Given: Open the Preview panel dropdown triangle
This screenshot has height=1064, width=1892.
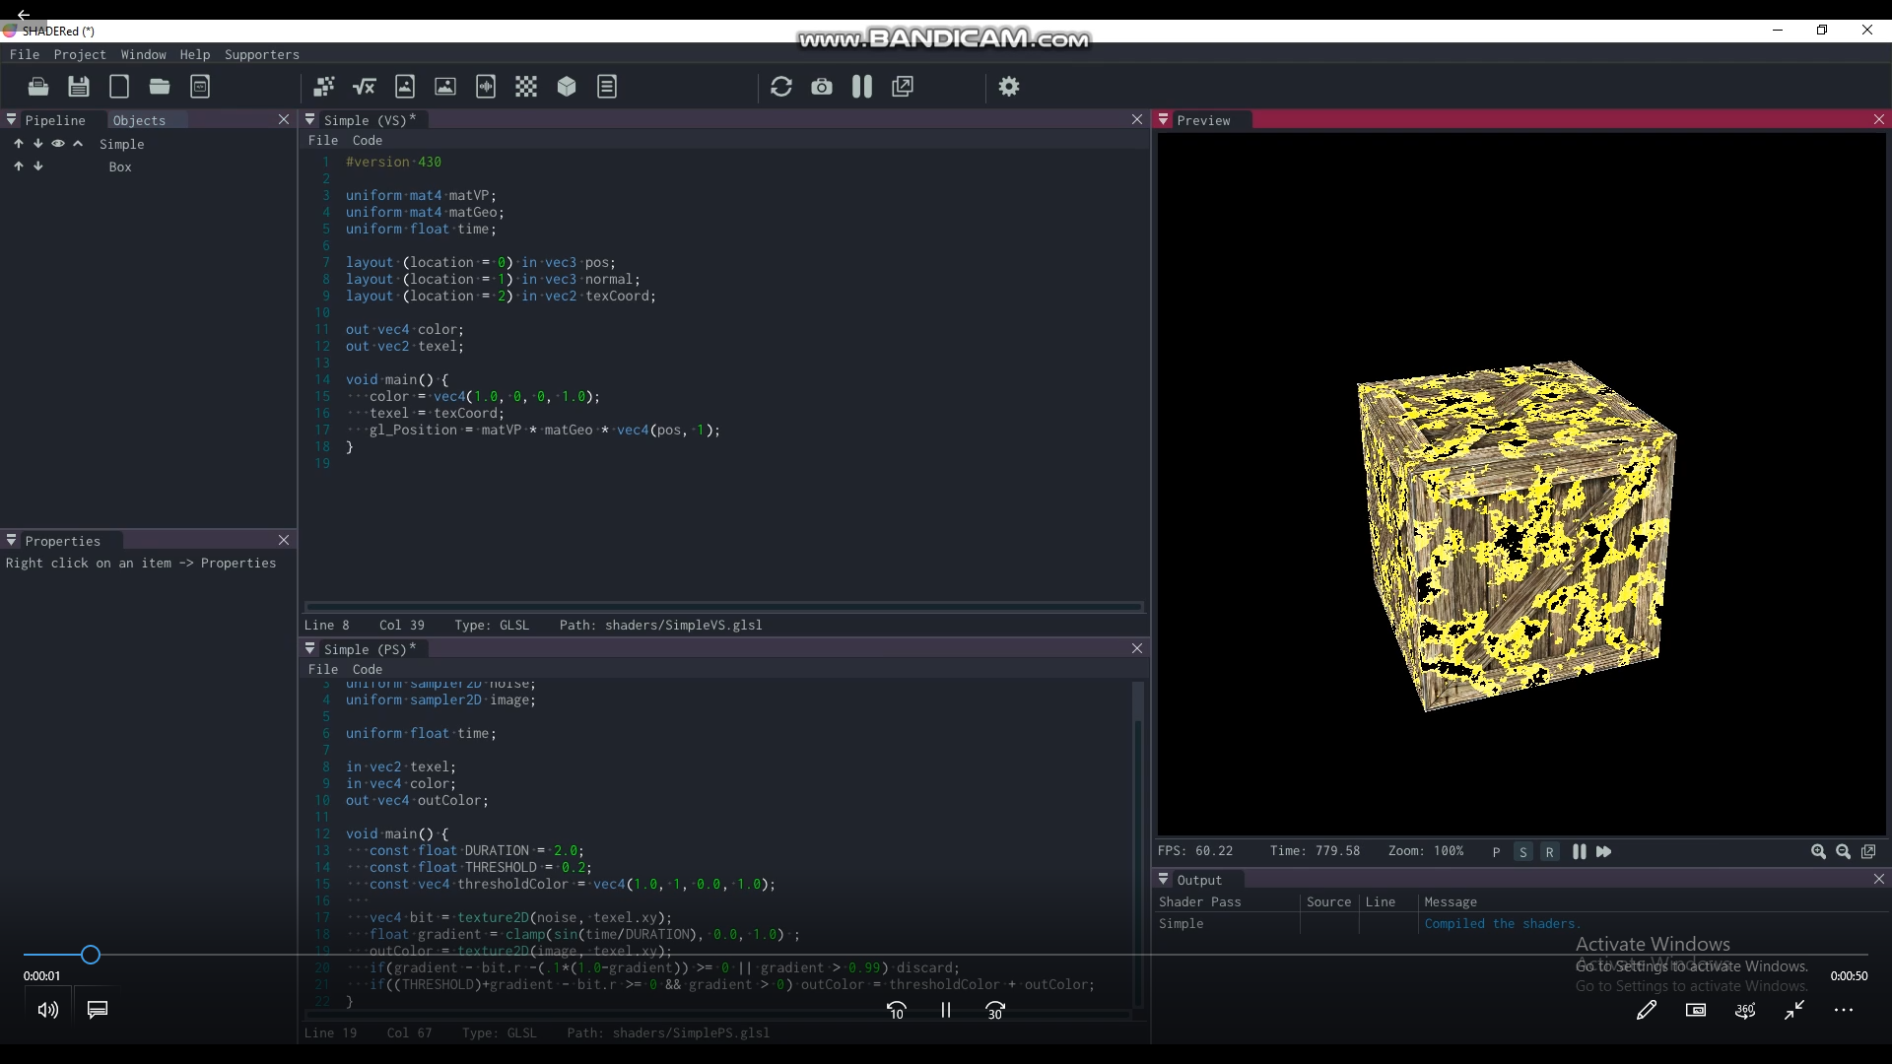Looking at the screenshot, I should point(1164,119).
